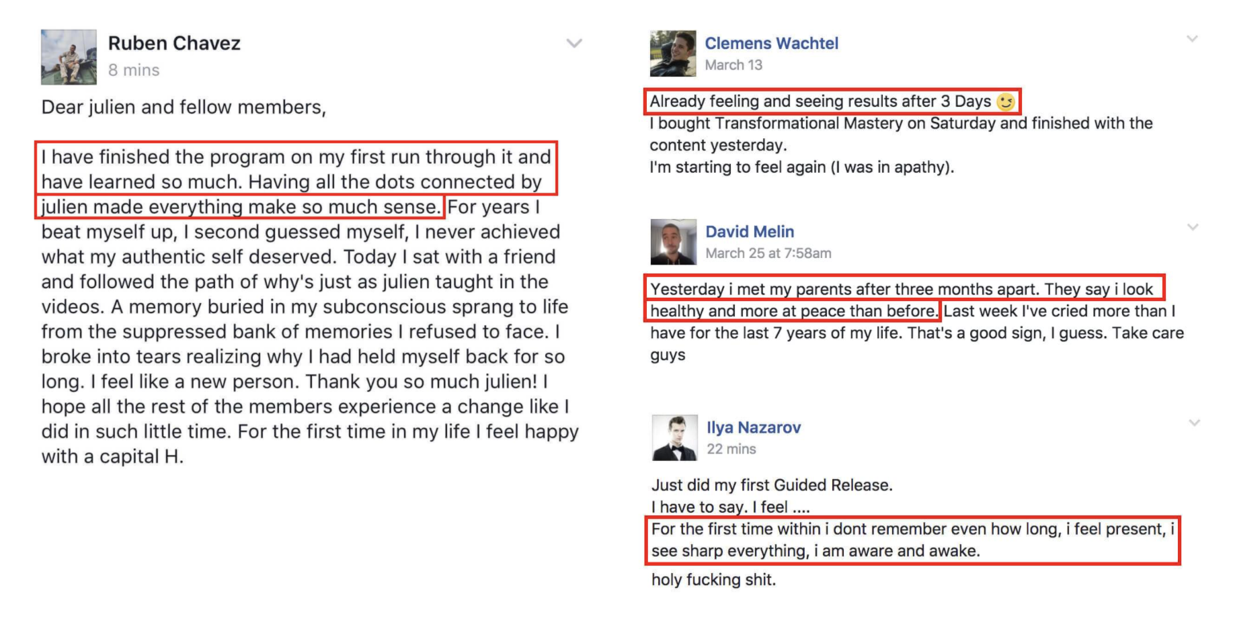This screenshot has height=637, width=1233.
Task: Click Ruben Chavez profile picture
Action: 69,57
